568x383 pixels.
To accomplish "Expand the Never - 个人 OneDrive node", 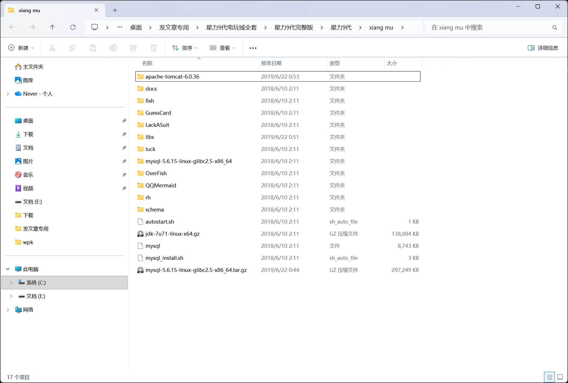I will pos(8,94).
